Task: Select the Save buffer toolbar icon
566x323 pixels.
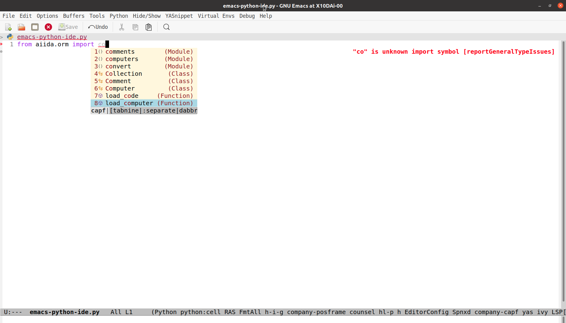Action: tap(35, 27)
